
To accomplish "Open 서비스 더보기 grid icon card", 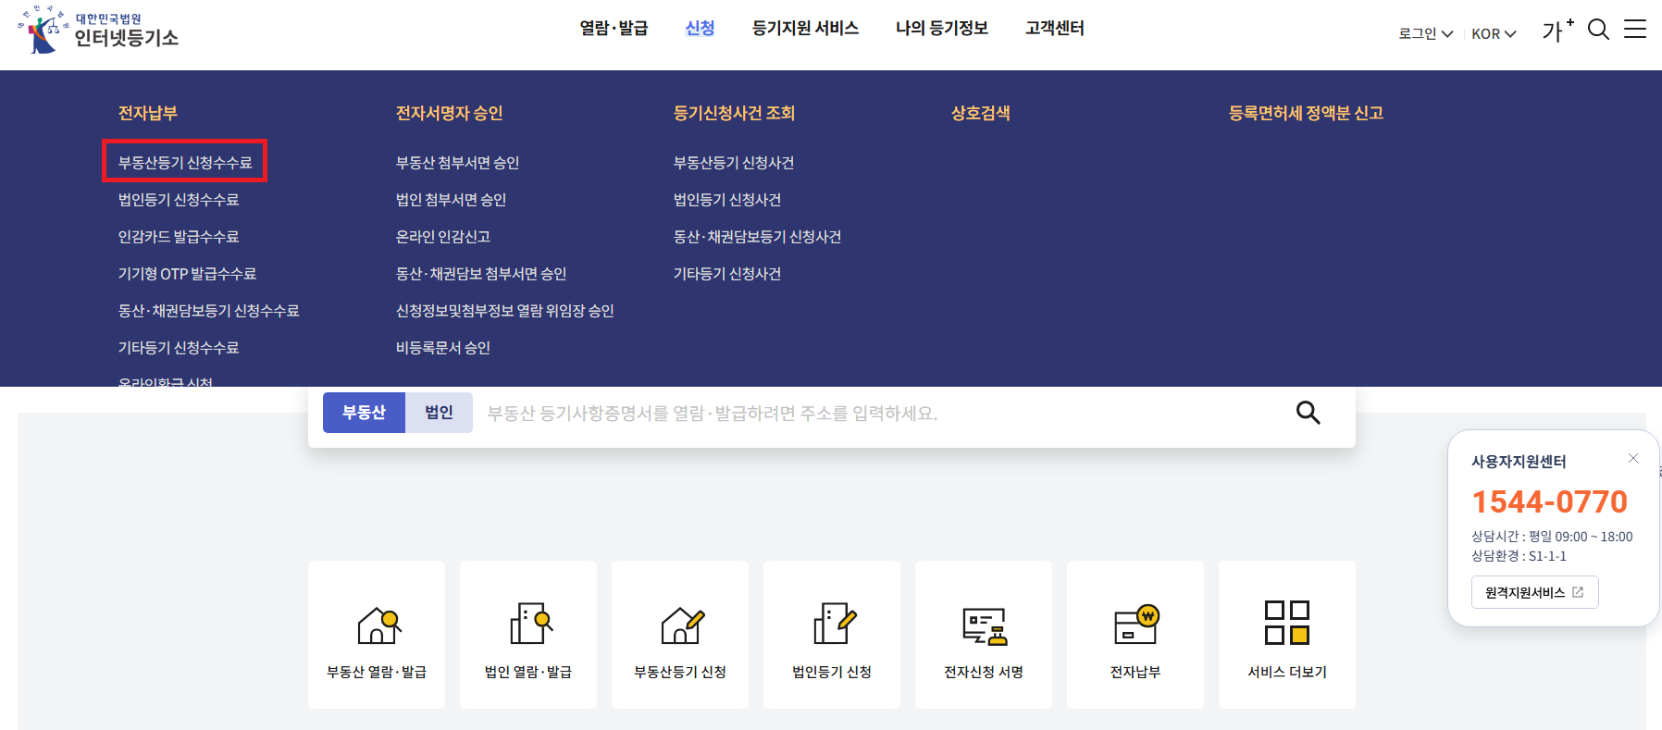I will click(1287, 635).
